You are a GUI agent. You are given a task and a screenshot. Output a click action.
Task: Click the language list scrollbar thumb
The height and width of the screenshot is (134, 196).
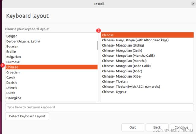pos(97,45)
